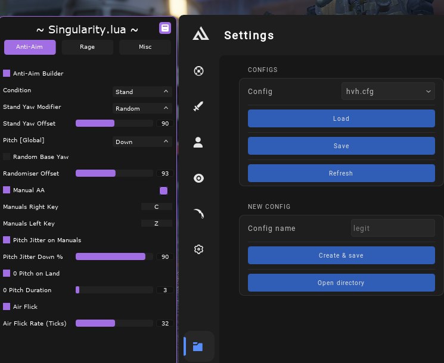Open the player silhouette sidebar section
444x363 pixels.
tap(198, 142)
